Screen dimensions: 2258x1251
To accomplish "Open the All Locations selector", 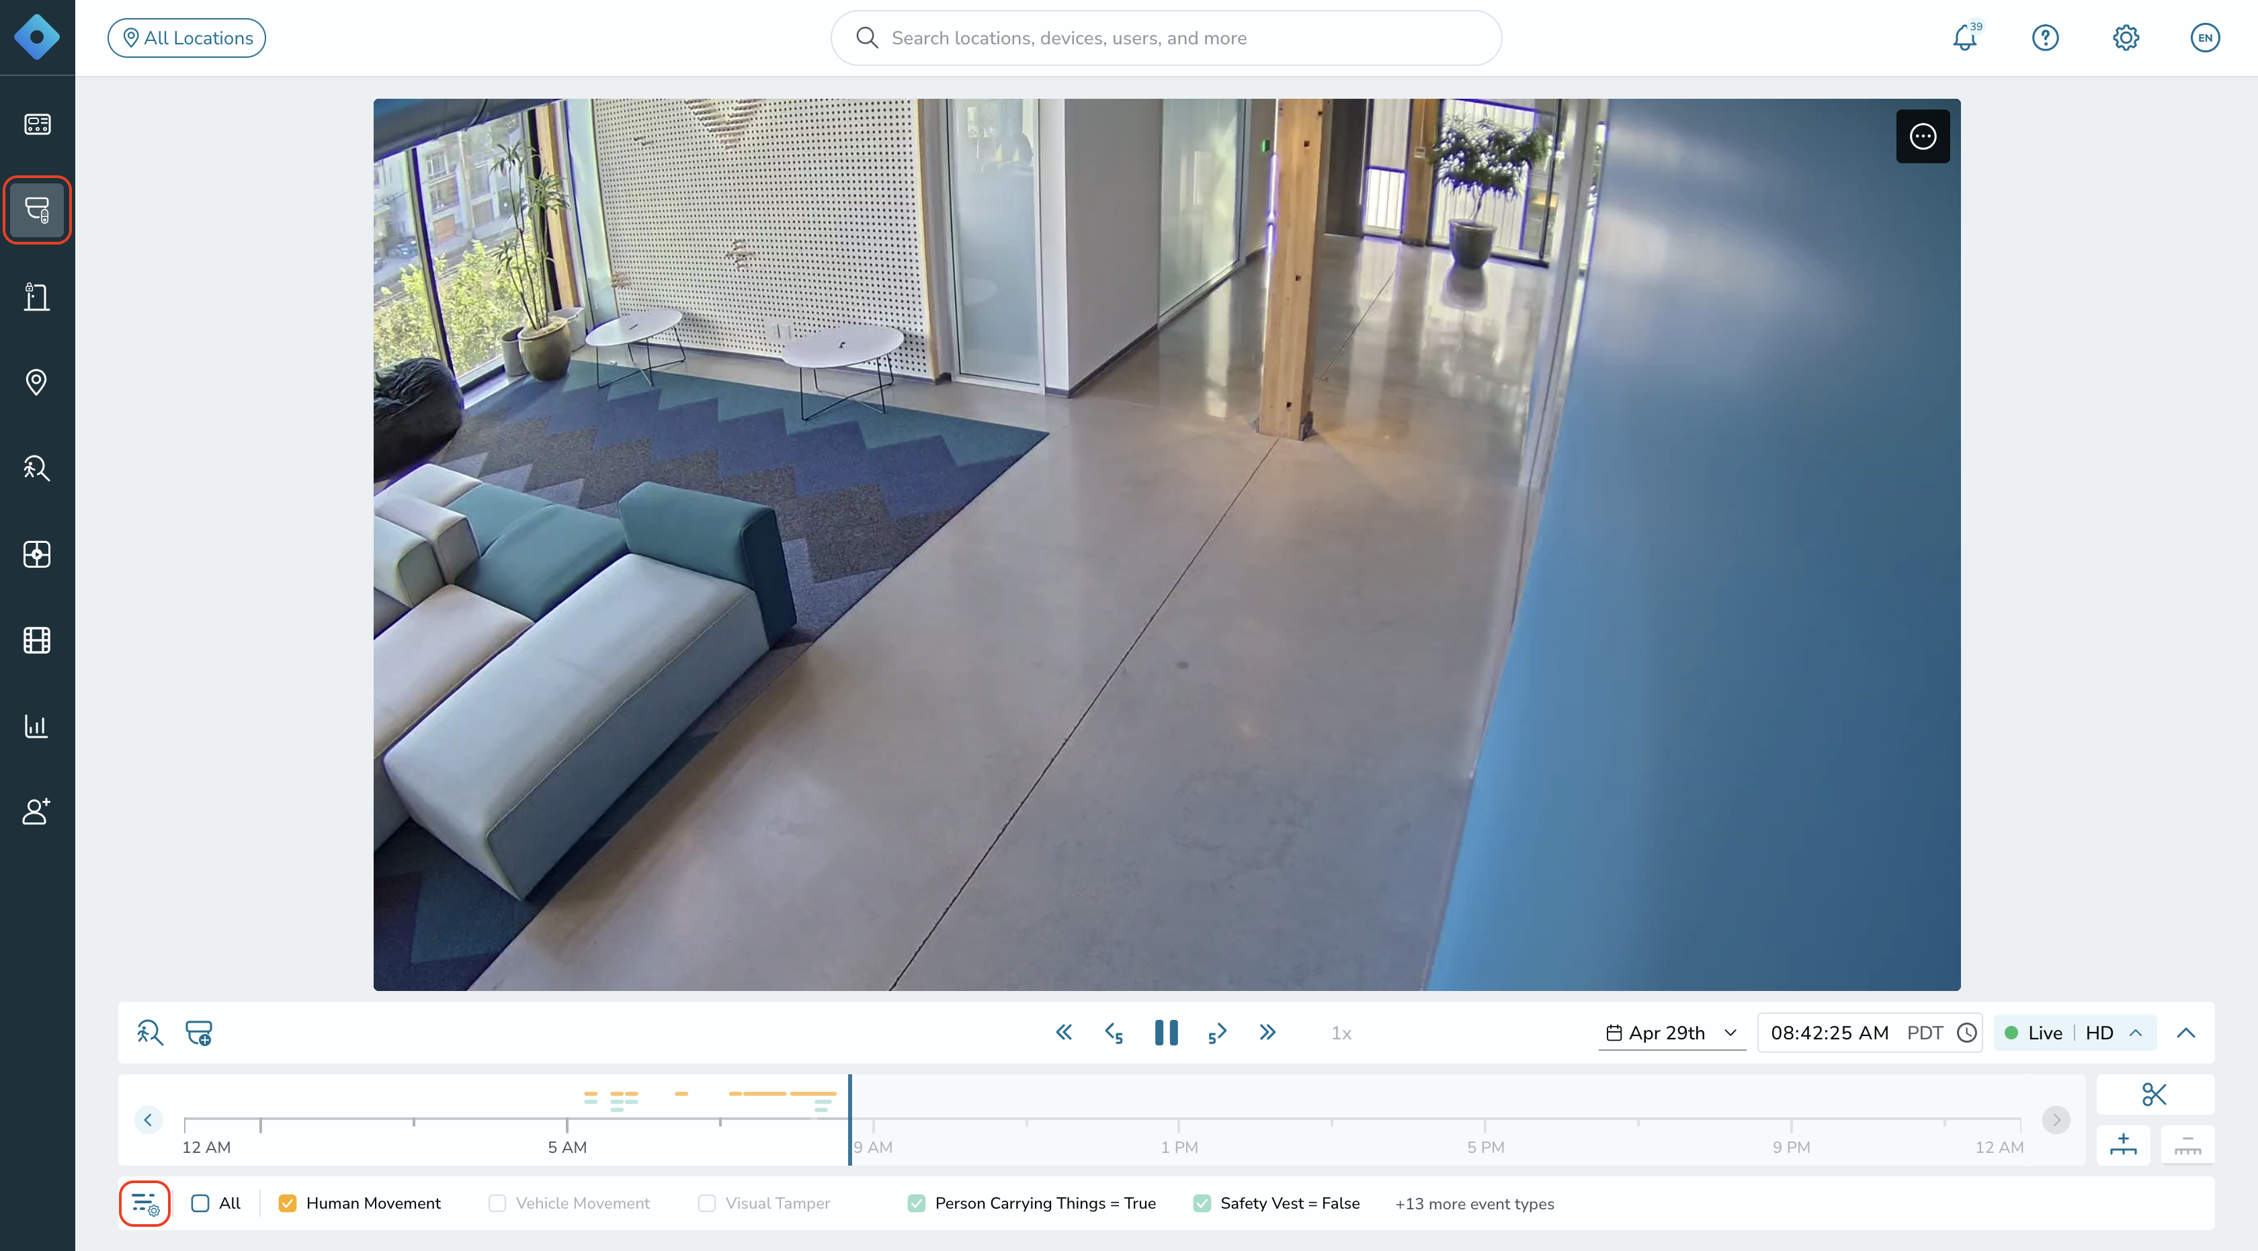I will pyautogui.click(x=187, y=38).
